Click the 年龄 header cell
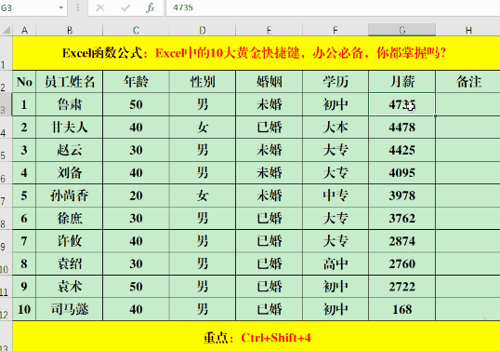The image size is (500, 351). (137, 82)
